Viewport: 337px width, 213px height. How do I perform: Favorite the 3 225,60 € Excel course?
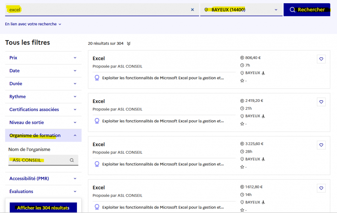[x=321, y=145]
